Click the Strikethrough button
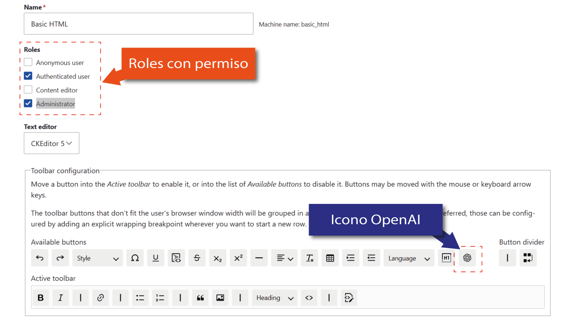 tap(197, 258)
